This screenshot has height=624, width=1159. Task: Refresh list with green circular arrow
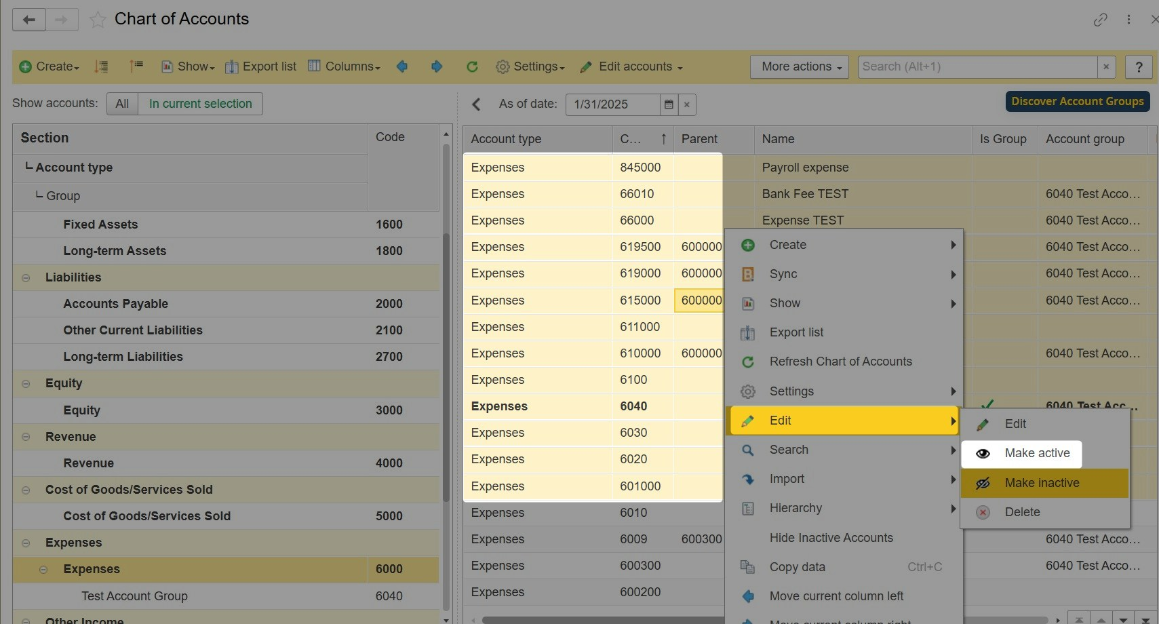click(472, 66)
